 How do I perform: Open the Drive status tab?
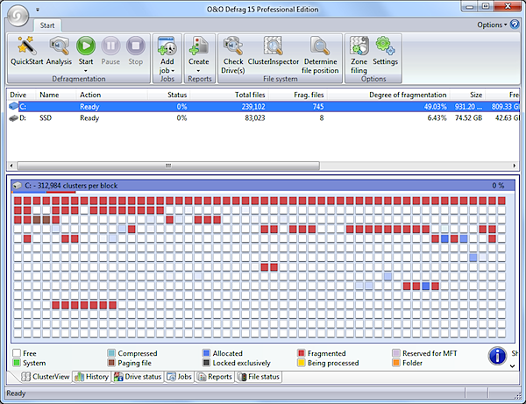137,377
